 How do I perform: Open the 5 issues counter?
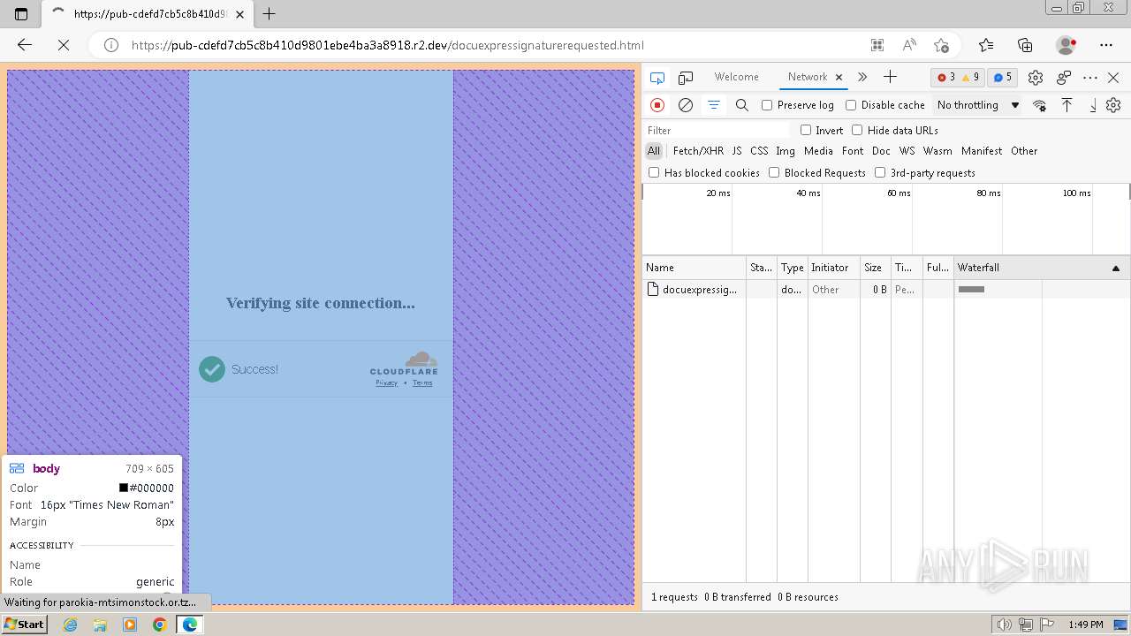pyautogui.click(x=1002, y=78)
